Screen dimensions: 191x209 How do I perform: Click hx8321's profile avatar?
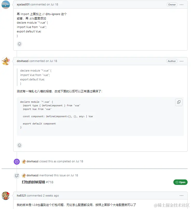point(6,195)
